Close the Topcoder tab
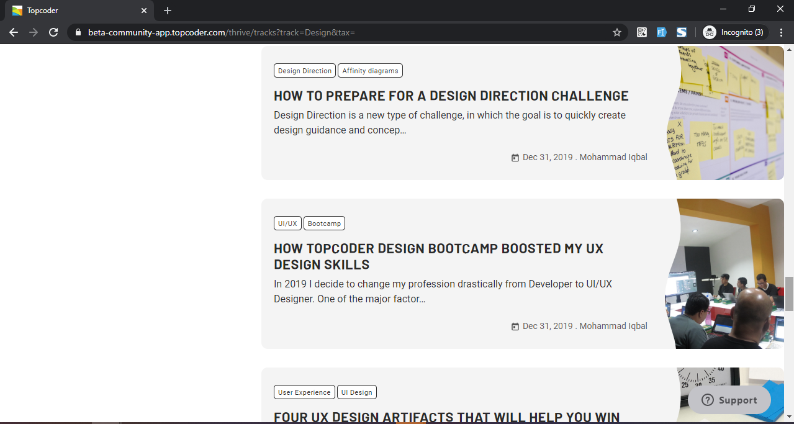 tap(144, 11)
